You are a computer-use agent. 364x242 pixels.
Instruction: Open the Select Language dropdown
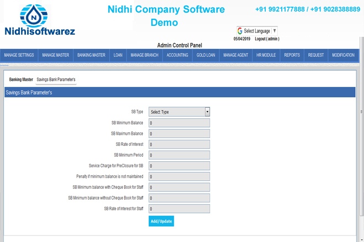click(x=257, y=31)
